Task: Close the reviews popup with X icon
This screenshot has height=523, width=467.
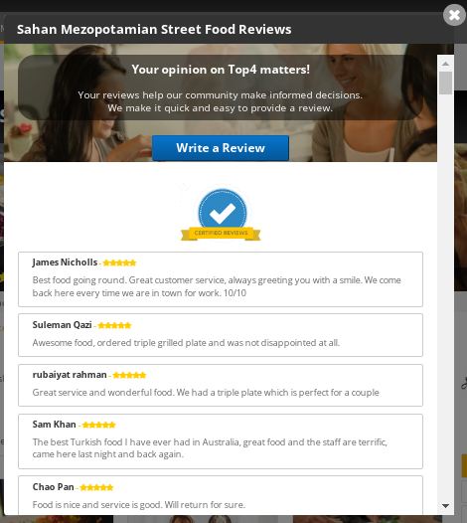Action: pos(454,15)
